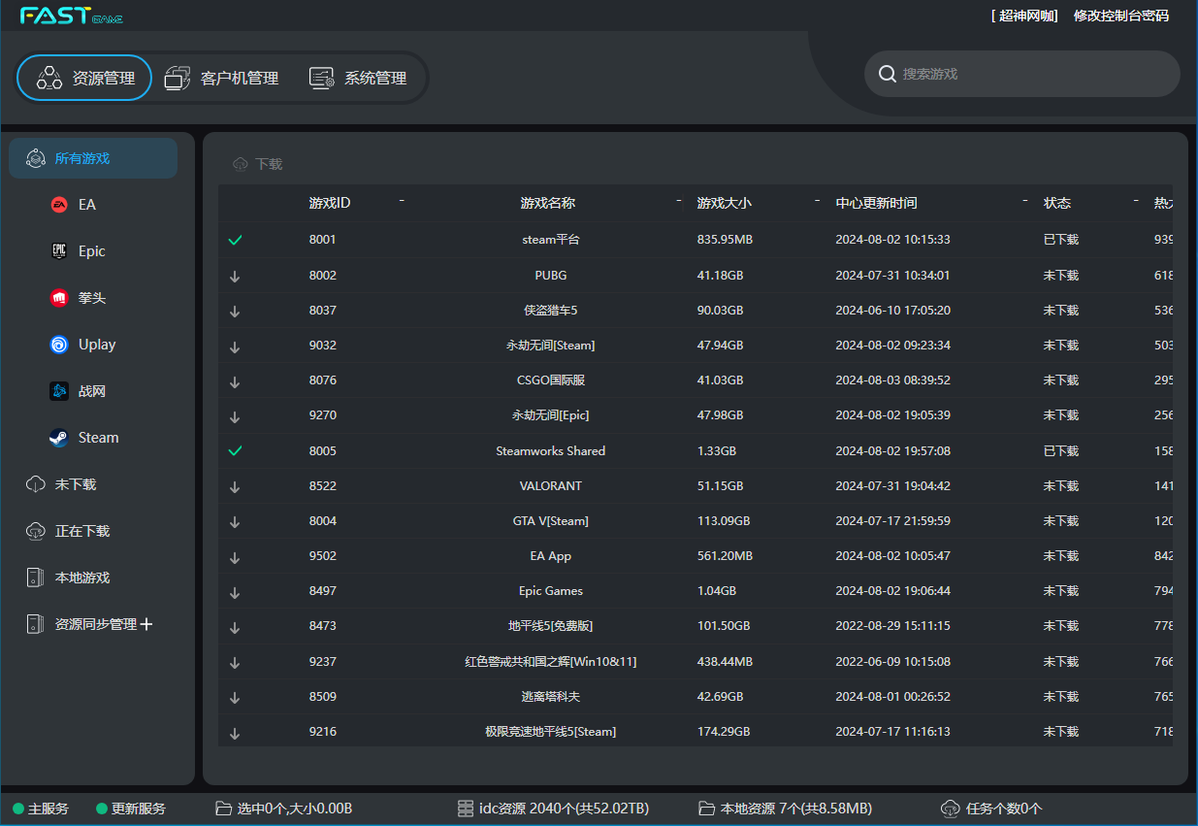The height and width of the screenshot is (826, 1198).
Task: Click the download arrow on CSGO国际服 row
Action: click(x=235, y=380)
